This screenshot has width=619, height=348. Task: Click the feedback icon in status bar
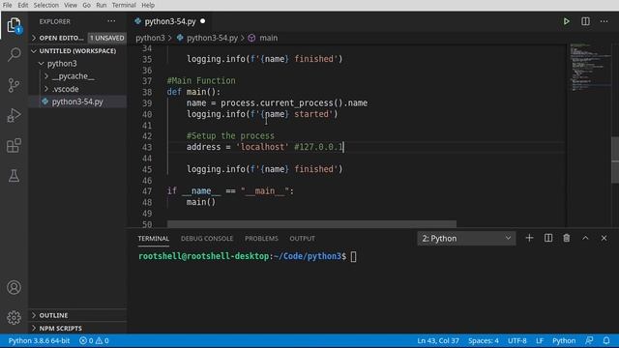click(589, 340)
